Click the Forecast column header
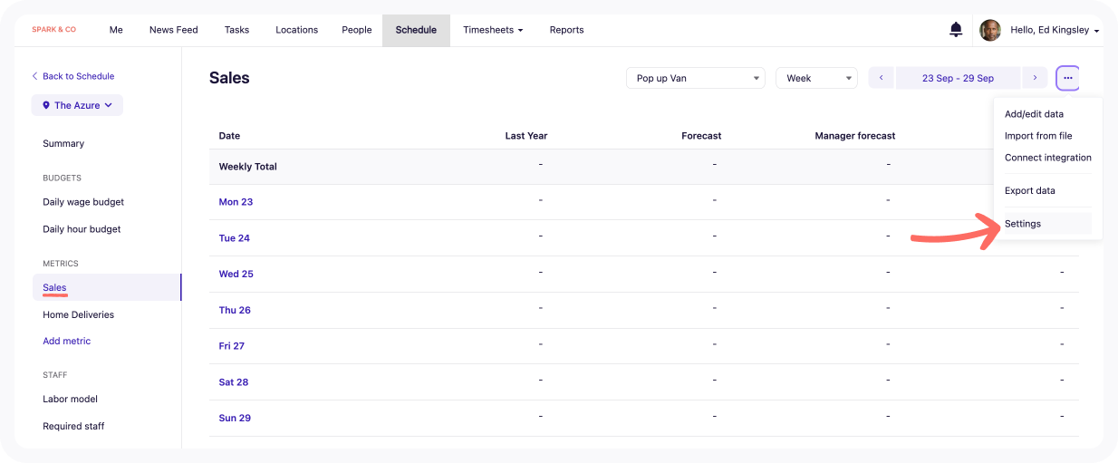Image resolution: width=1118 pixels, height=463 pixels. [x=701, y=136]
